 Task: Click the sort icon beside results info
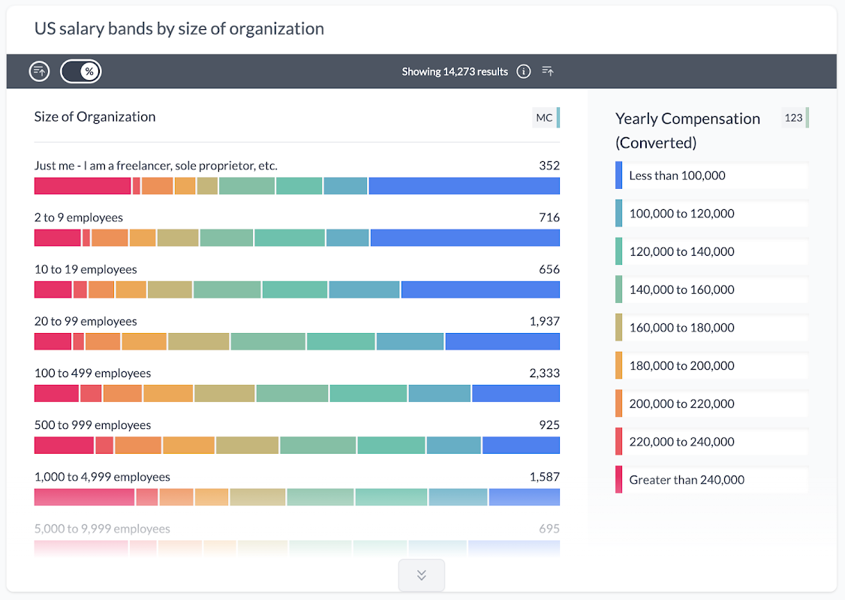pos(548,71)
